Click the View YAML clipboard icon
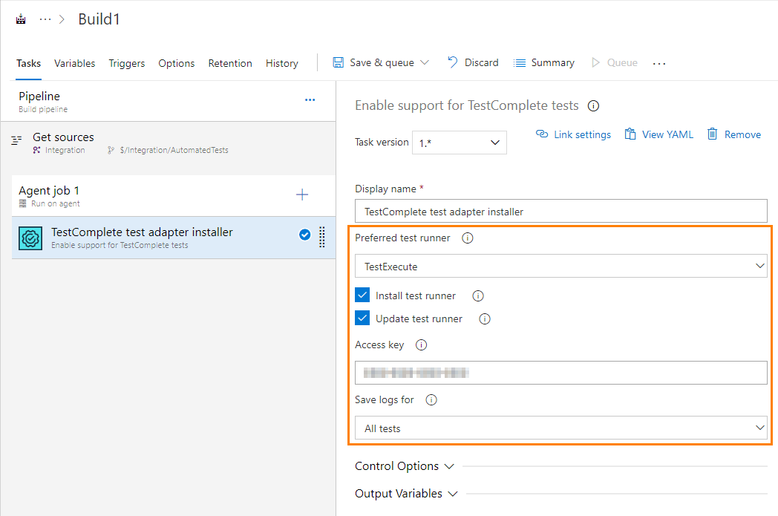The image size is (778, 516). tap(630, 134)
